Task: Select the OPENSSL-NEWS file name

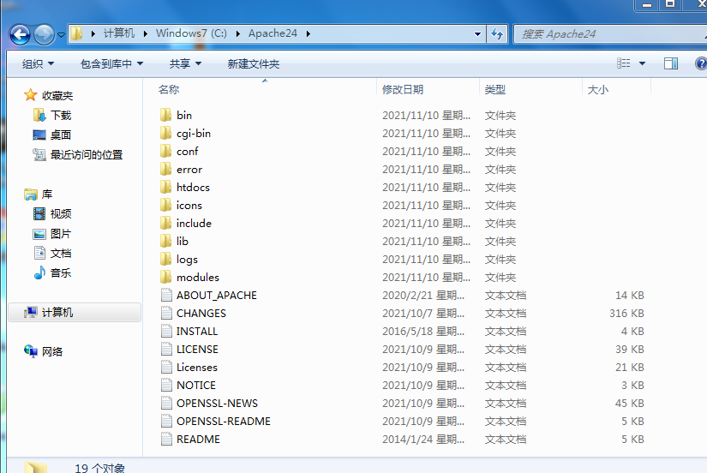Action: tap(218, 403)
